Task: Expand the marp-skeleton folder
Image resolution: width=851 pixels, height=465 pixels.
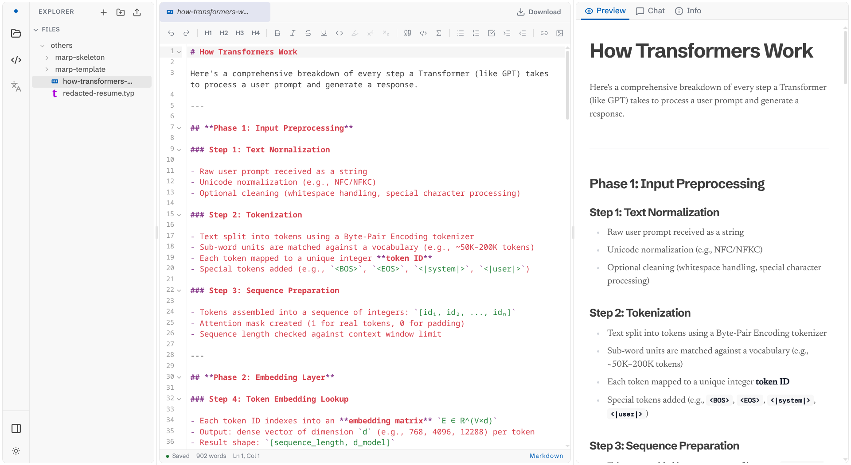Action: 47,58
